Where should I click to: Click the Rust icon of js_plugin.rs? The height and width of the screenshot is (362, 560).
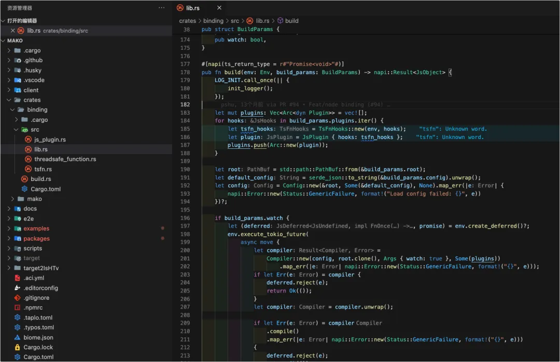coord(28,140)
